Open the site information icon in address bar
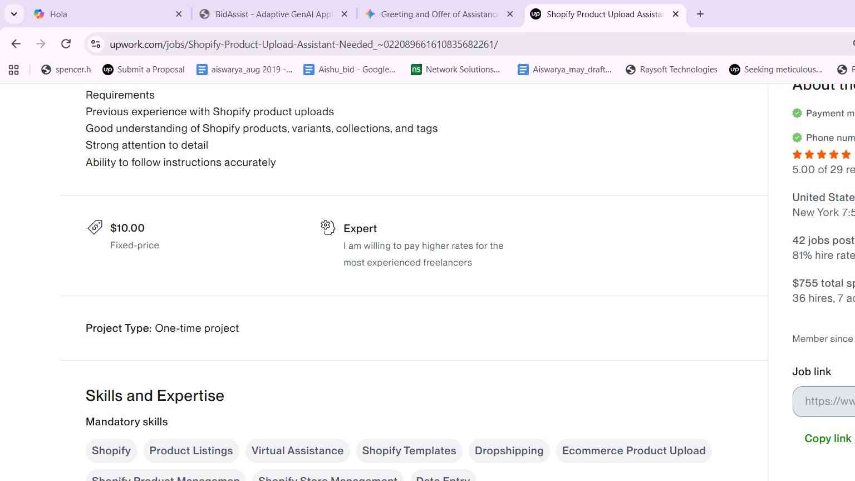This screenshot has height=481, width=855. click(x=96, y=44)
